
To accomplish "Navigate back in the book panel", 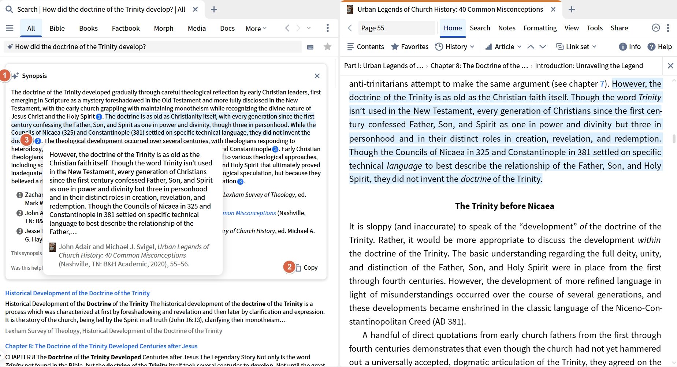I will coord(350,28).
